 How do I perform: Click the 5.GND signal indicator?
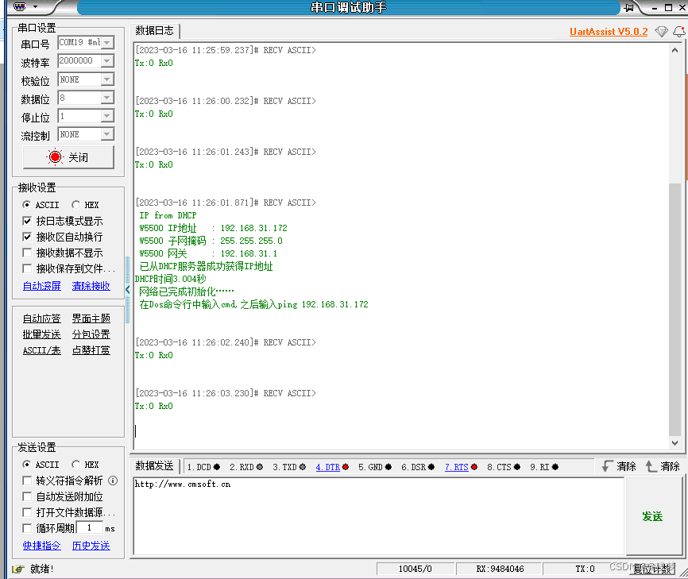(388, 467)
